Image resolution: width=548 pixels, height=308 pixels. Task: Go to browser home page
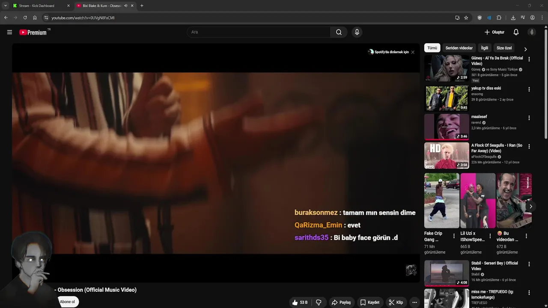35,18
